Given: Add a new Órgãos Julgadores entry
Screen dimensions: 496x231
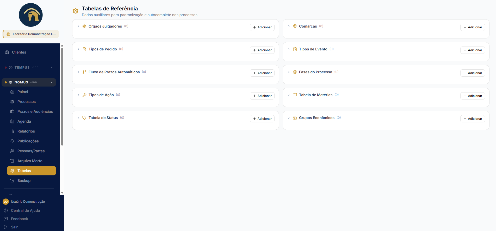Looking at the screenshot, I should point(262,27).
